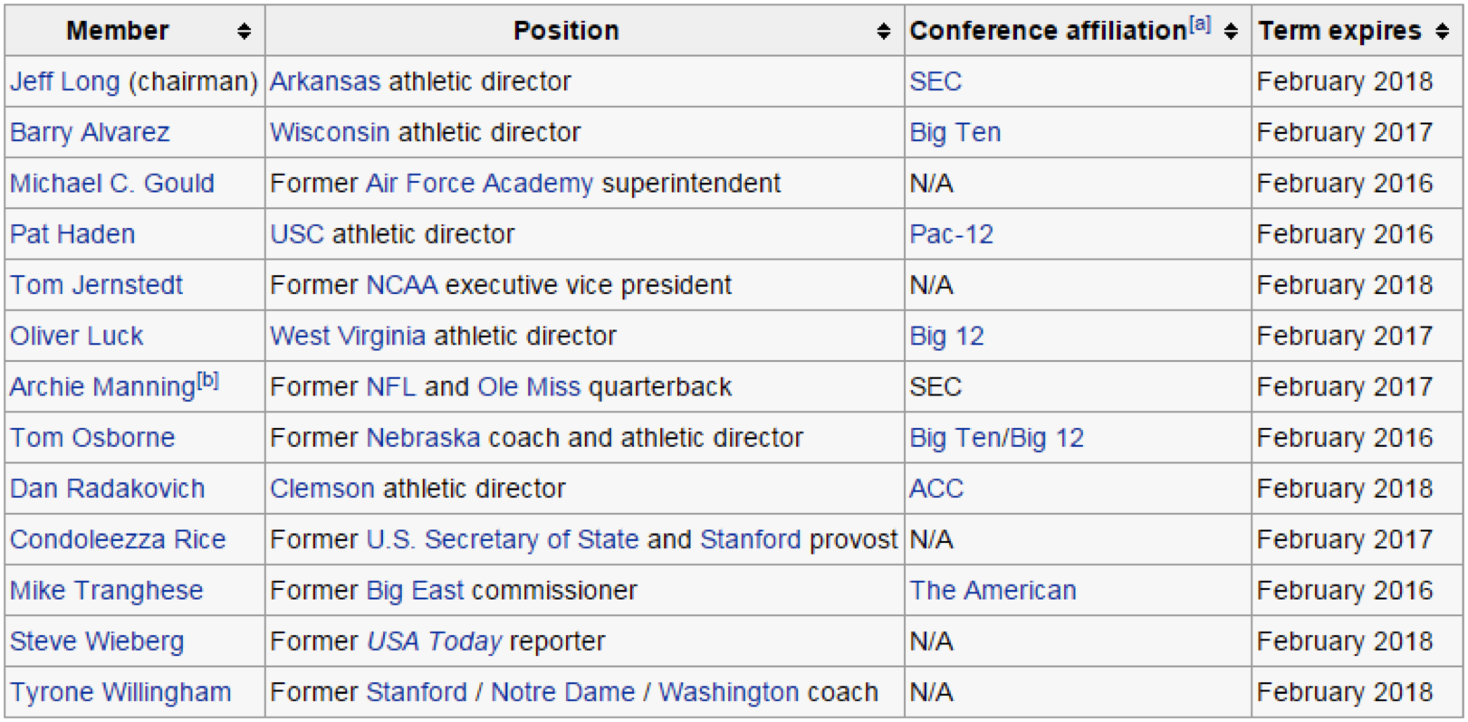The height and width of the screenshot is (722, 1468).
Task: Open the Air Force Academy link
Action: coord(479,184)
